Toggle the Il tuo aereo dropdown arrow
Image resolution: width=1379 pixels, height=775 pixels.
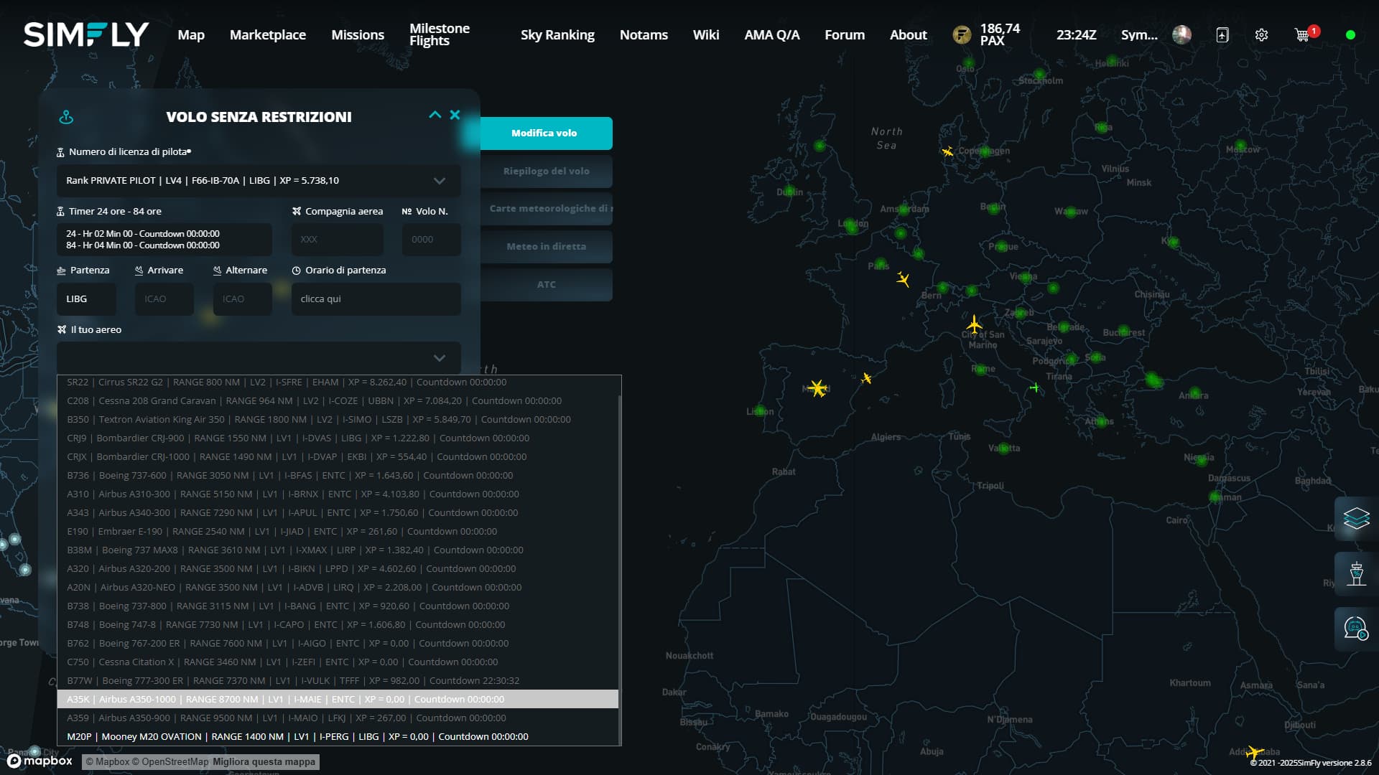click(x=439, y=358)
